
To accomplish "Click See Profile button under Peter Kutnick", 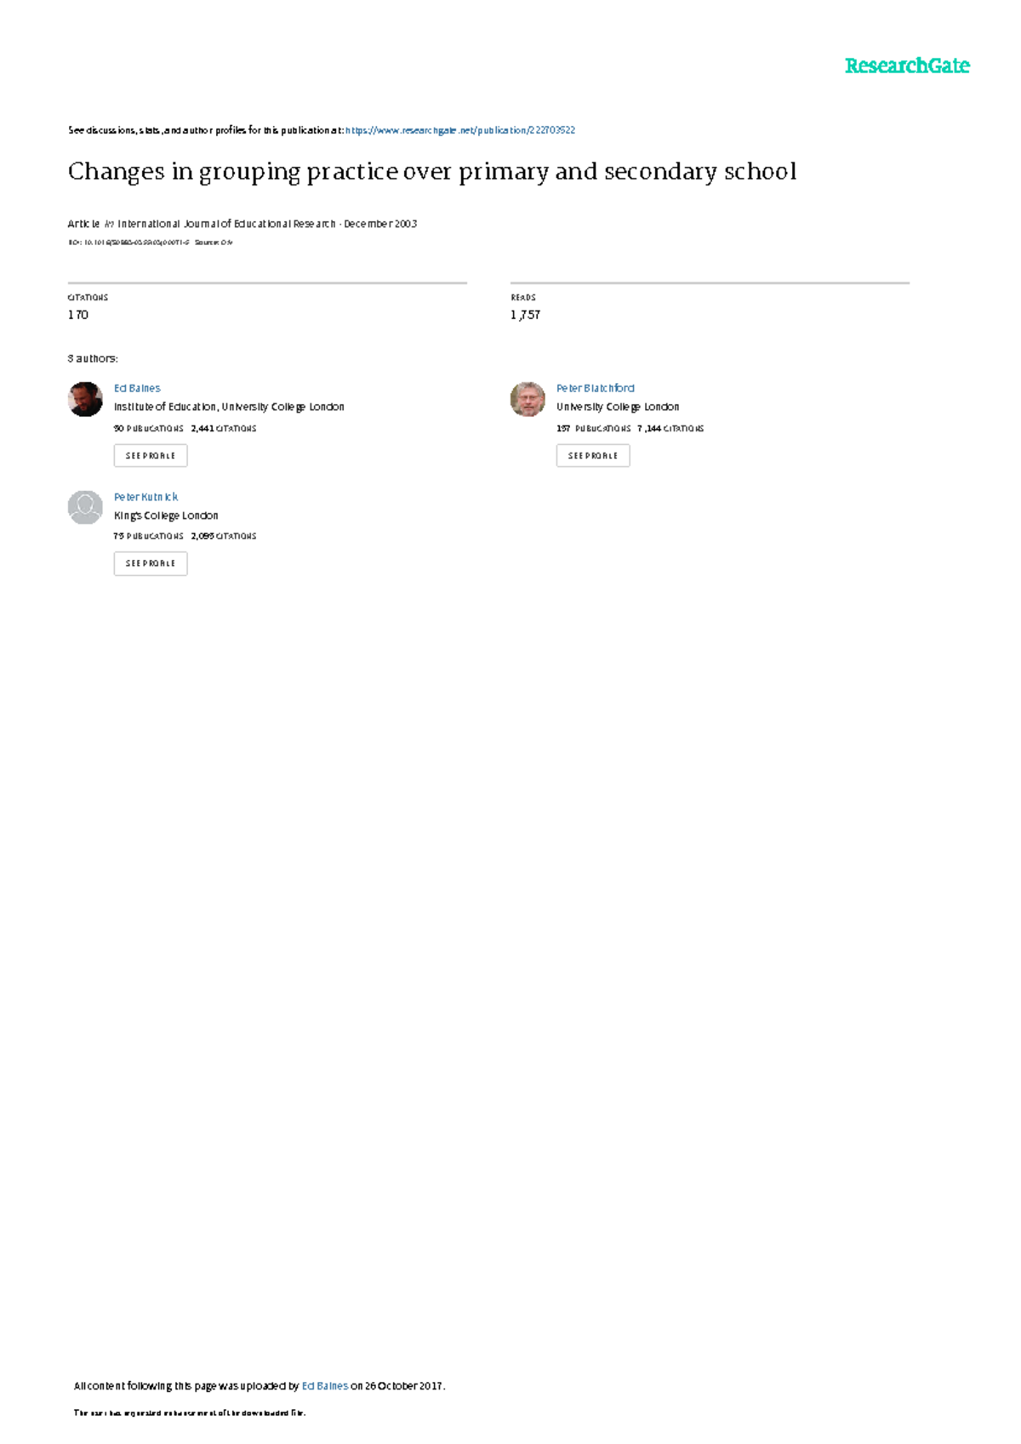I will [151, 563].
